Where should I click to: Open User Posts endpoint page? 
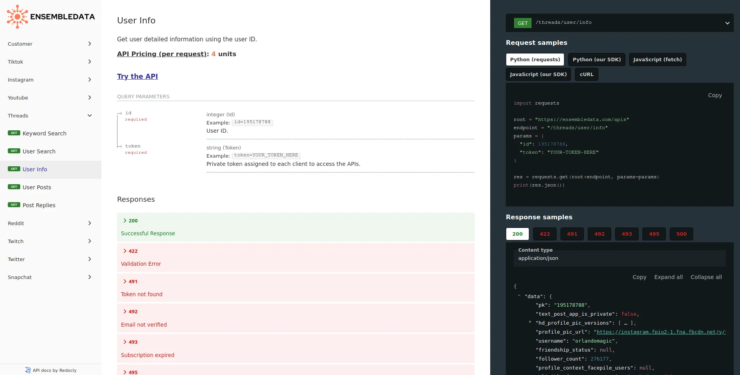[x=51, y=187]
